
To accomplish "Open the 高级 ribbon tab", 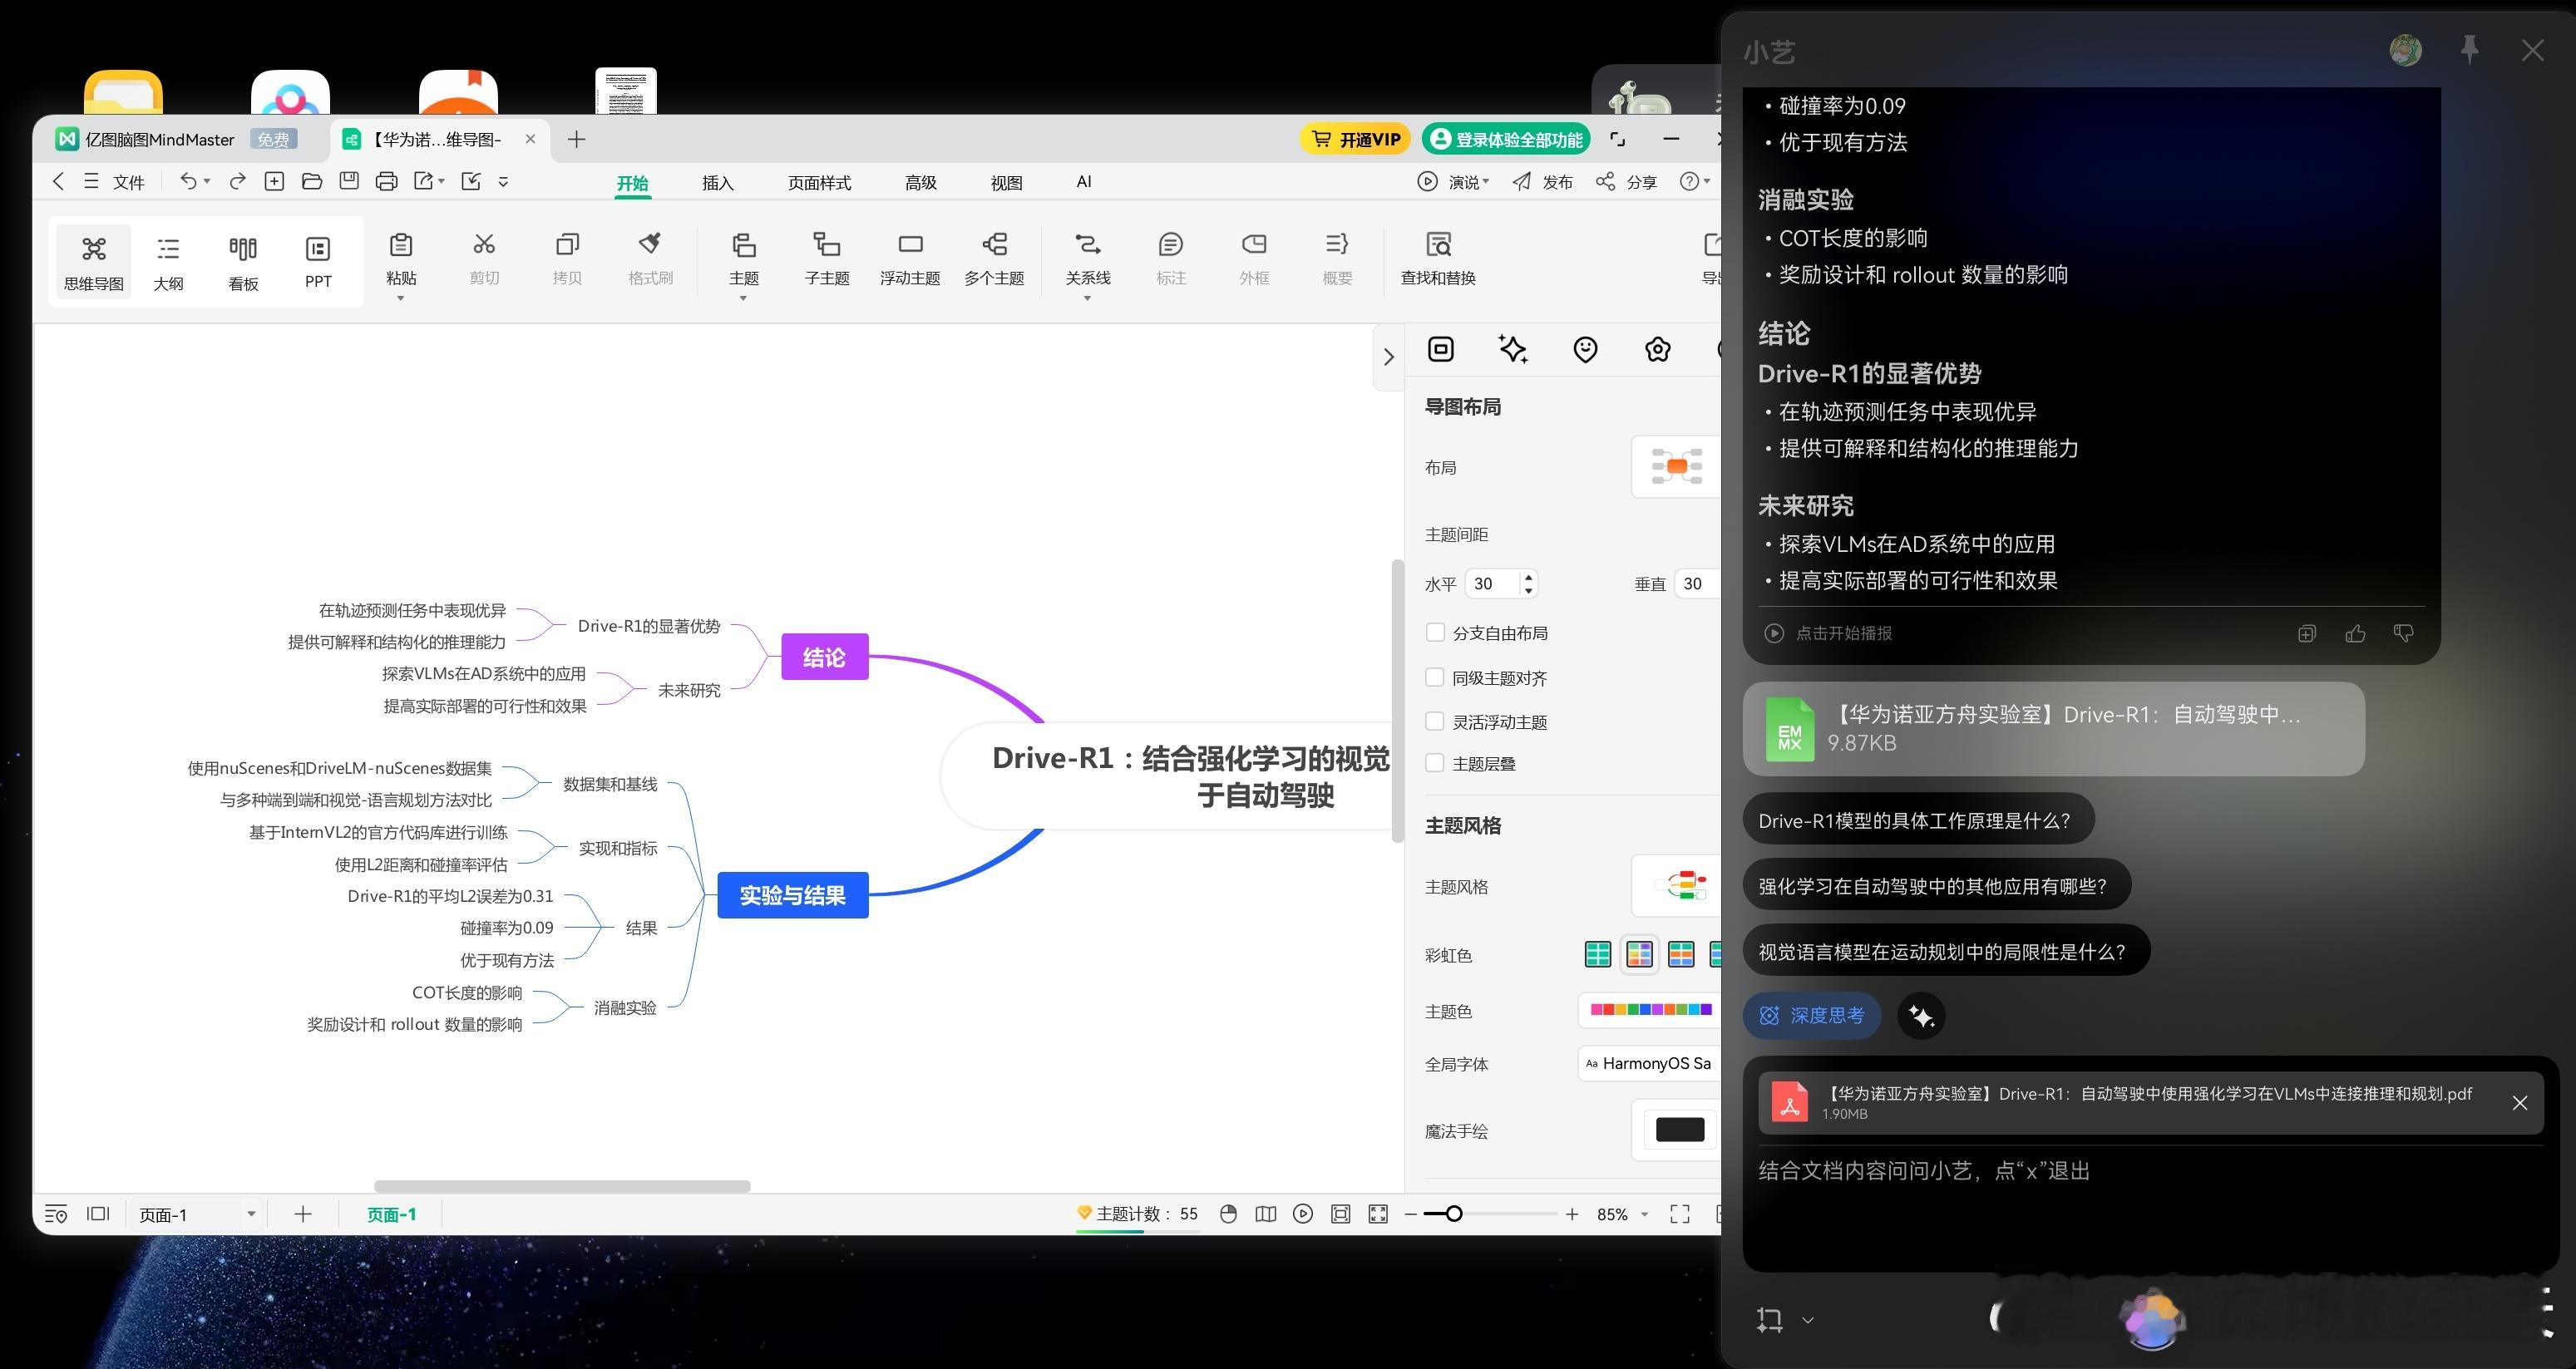I will point(921,182).
